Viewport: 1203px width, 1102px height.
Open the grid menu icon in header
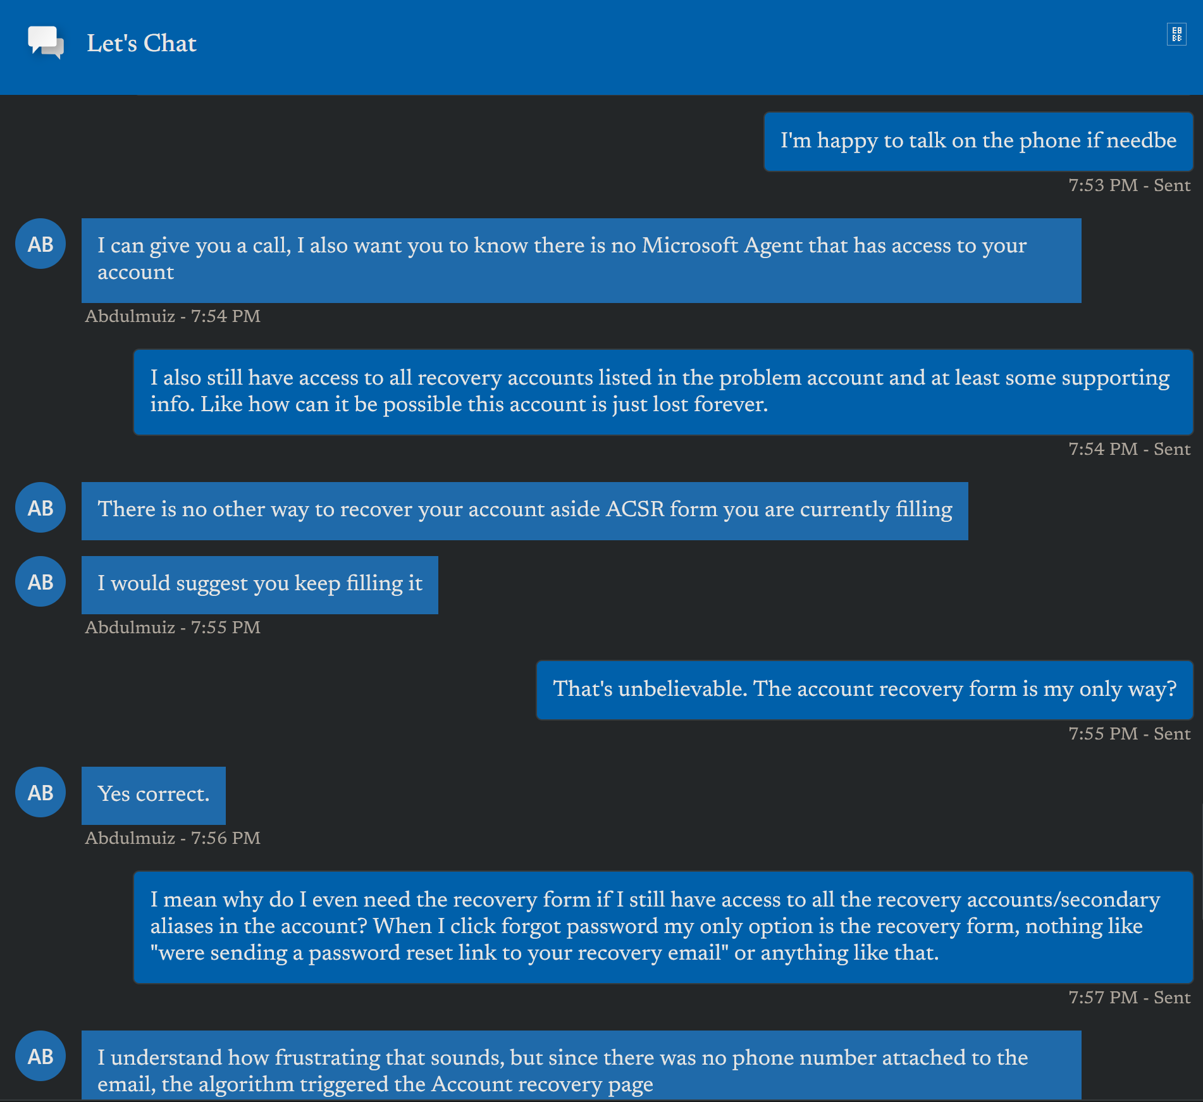(x=1176, y=34)
